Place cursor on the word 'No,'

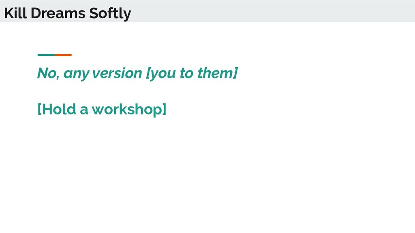(x=48, y=73)
